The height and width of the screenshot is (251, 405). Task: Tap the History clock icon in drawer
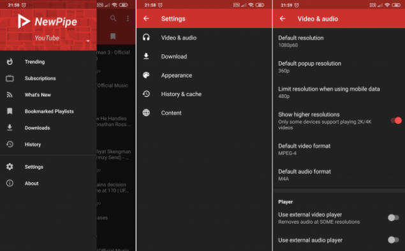click(10, 144)
